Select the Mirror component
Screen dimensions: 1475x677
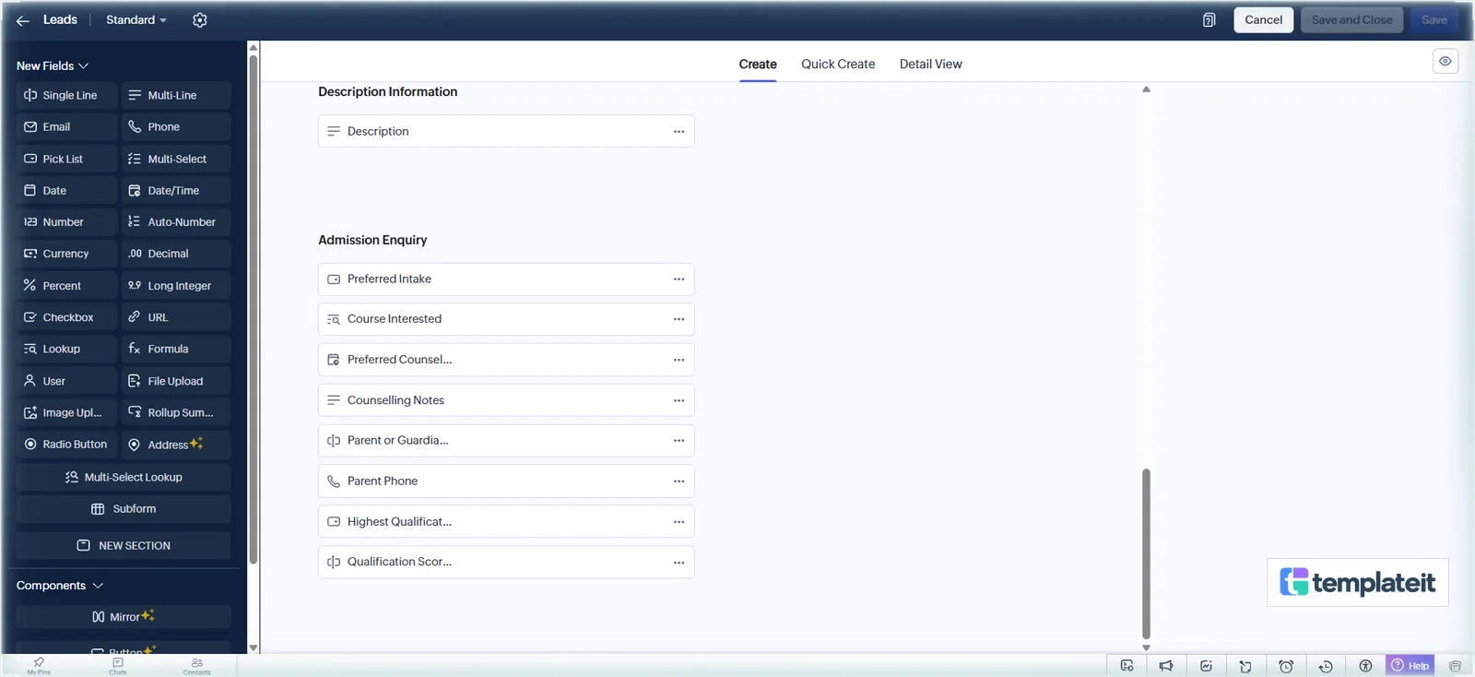point(124,617)
